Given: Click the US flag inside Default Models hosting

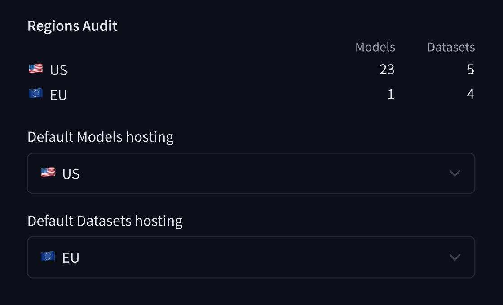Looking at the screenshot, I should (48, 173).
